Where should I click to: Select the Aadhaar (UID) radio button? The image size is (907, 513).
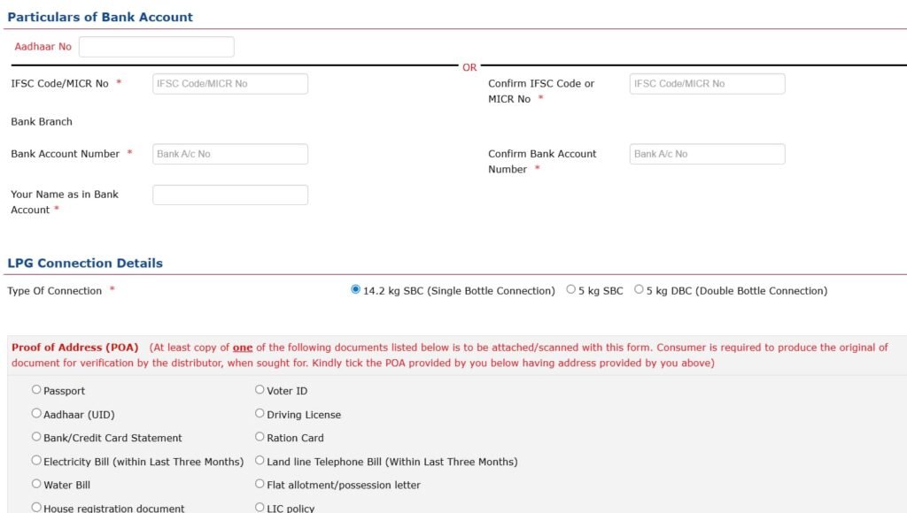click(36, 414)
